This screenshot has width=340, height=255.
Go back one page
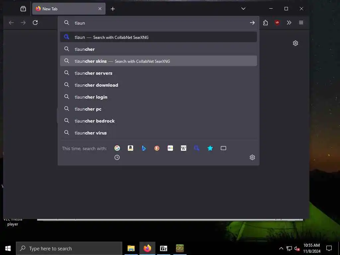(11, 23)
